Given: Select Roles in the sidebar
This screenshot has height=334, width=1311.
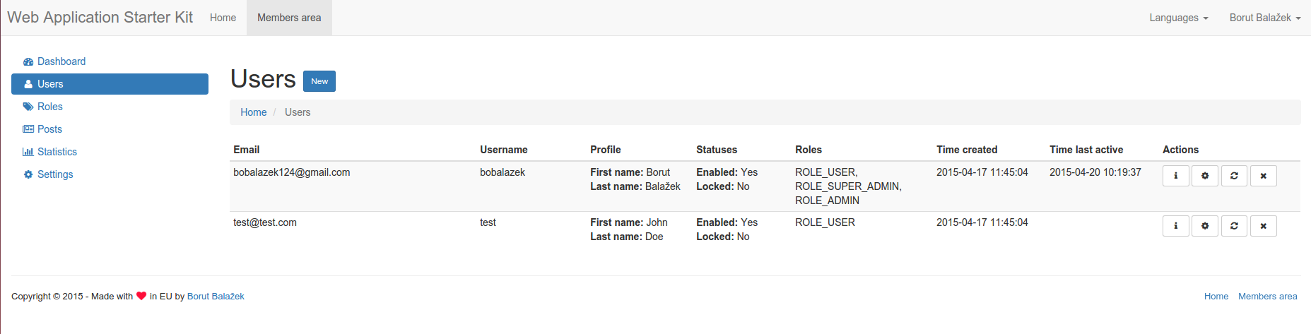Looking at the screenshot, I should pos(49,107).
